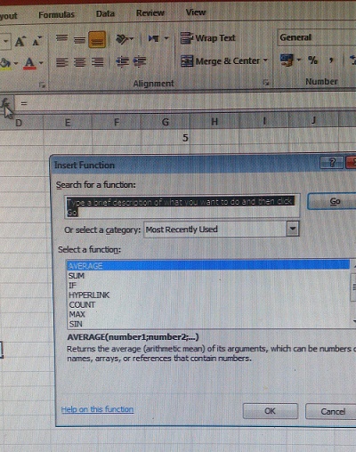
Task: Open the Review ribbon tab
Action: click(150, 12)
